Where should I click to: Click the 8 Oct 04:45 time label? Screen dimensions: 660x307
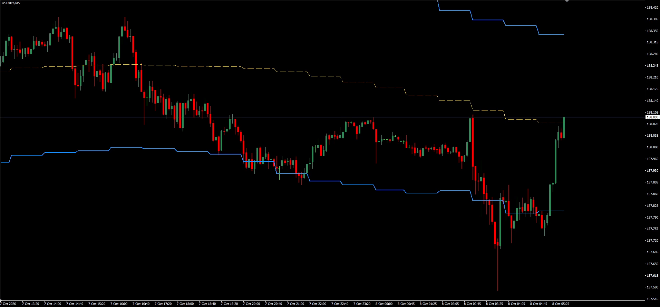click(538, 304)
